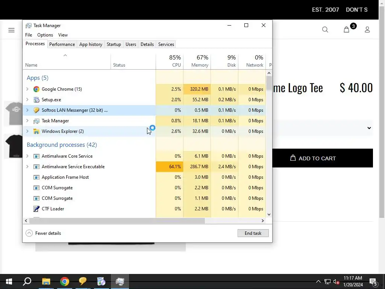The height and width of the screenshot is (289, 385).
Task: Sort processes by Disk column
Action: coord(224,61)
